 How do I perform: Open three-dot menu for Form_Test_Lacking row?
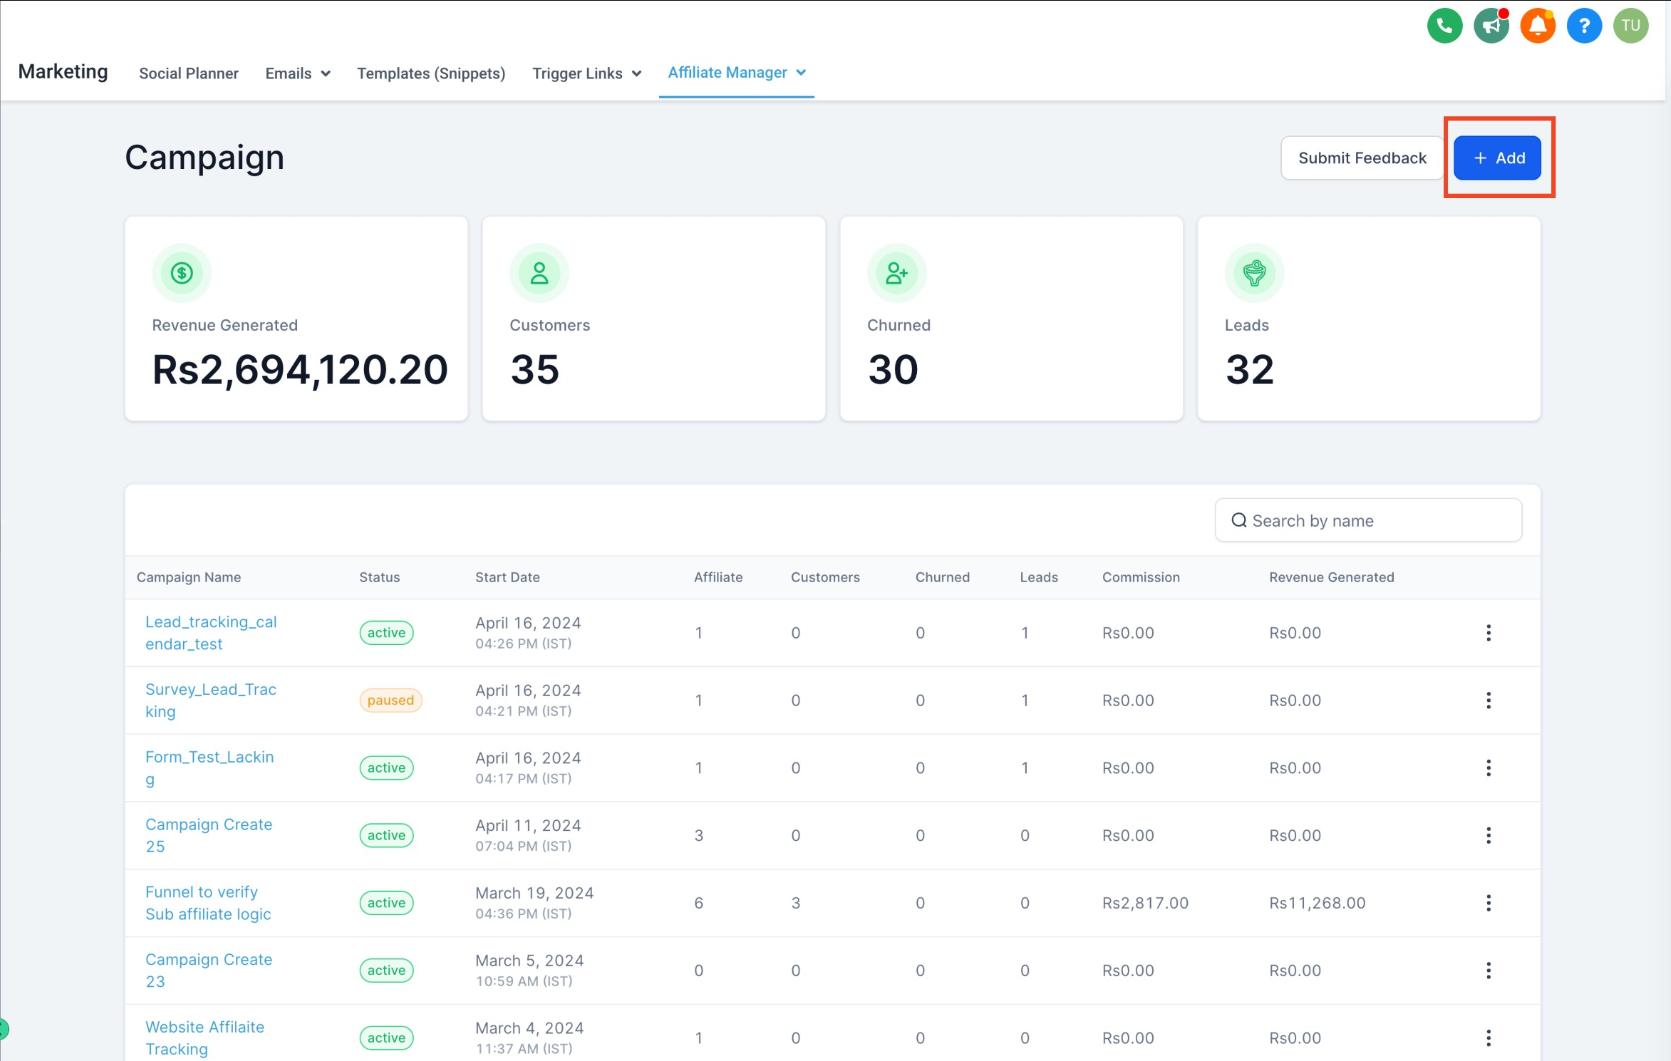click(x=1489, y=767)
